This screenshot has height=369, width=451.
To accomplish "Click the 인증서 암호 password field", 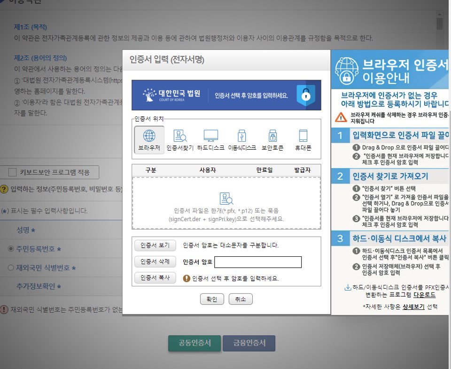I will 257,262.
